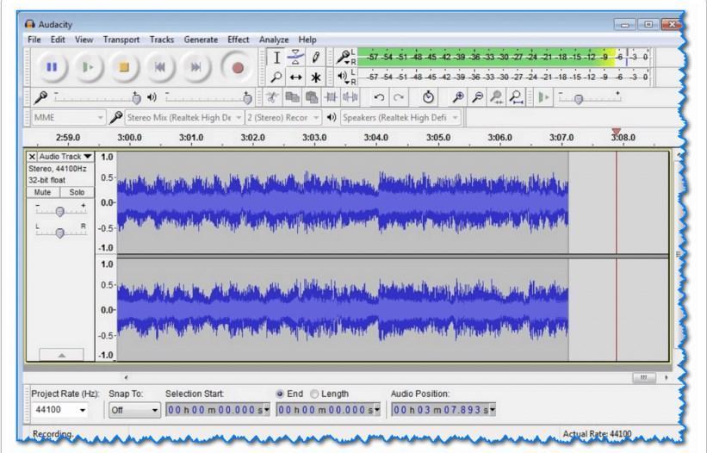The height and width of the screenshot is (453, 707).
Task: Undo the last action
Action: point(379,97)
